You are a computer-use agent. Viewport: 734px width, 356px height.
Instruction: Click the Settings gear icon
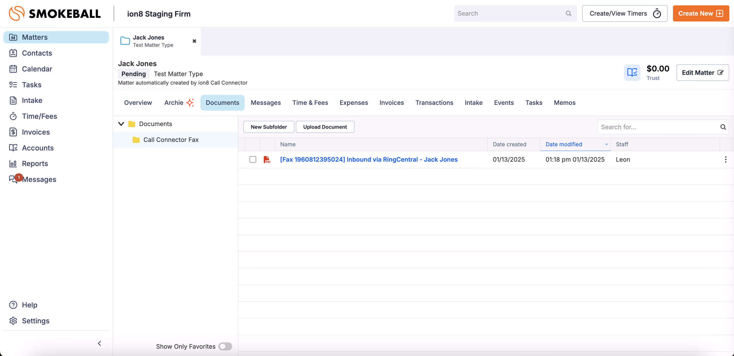[13, 321]
